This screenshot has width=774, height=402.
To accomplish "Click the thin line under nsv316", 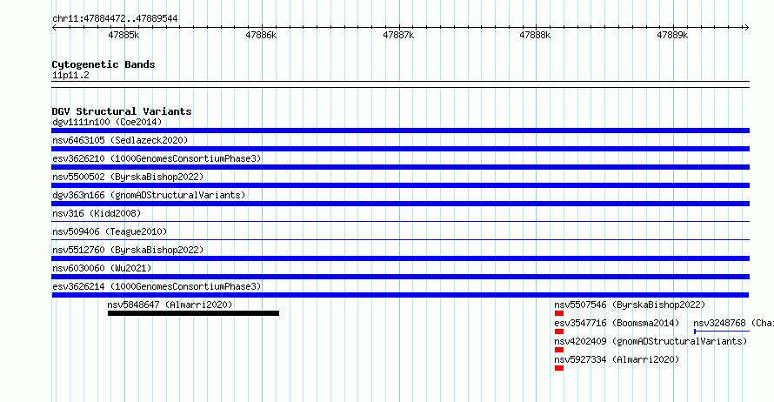I will [x=400, y=222].
